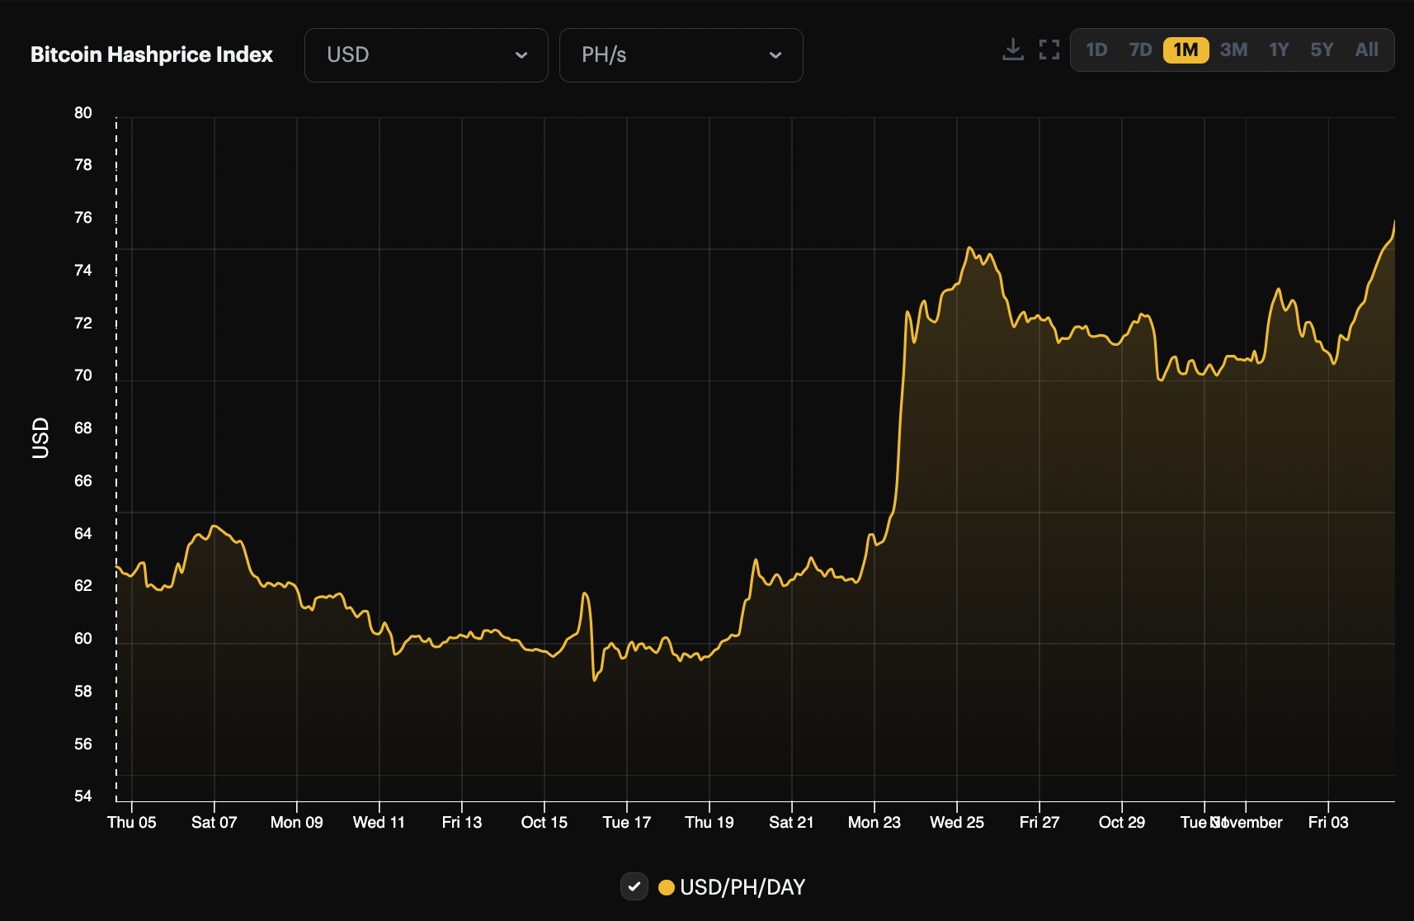Click the highlighted 1M range button
The image size is (1414, 921).
(1185, 50)
